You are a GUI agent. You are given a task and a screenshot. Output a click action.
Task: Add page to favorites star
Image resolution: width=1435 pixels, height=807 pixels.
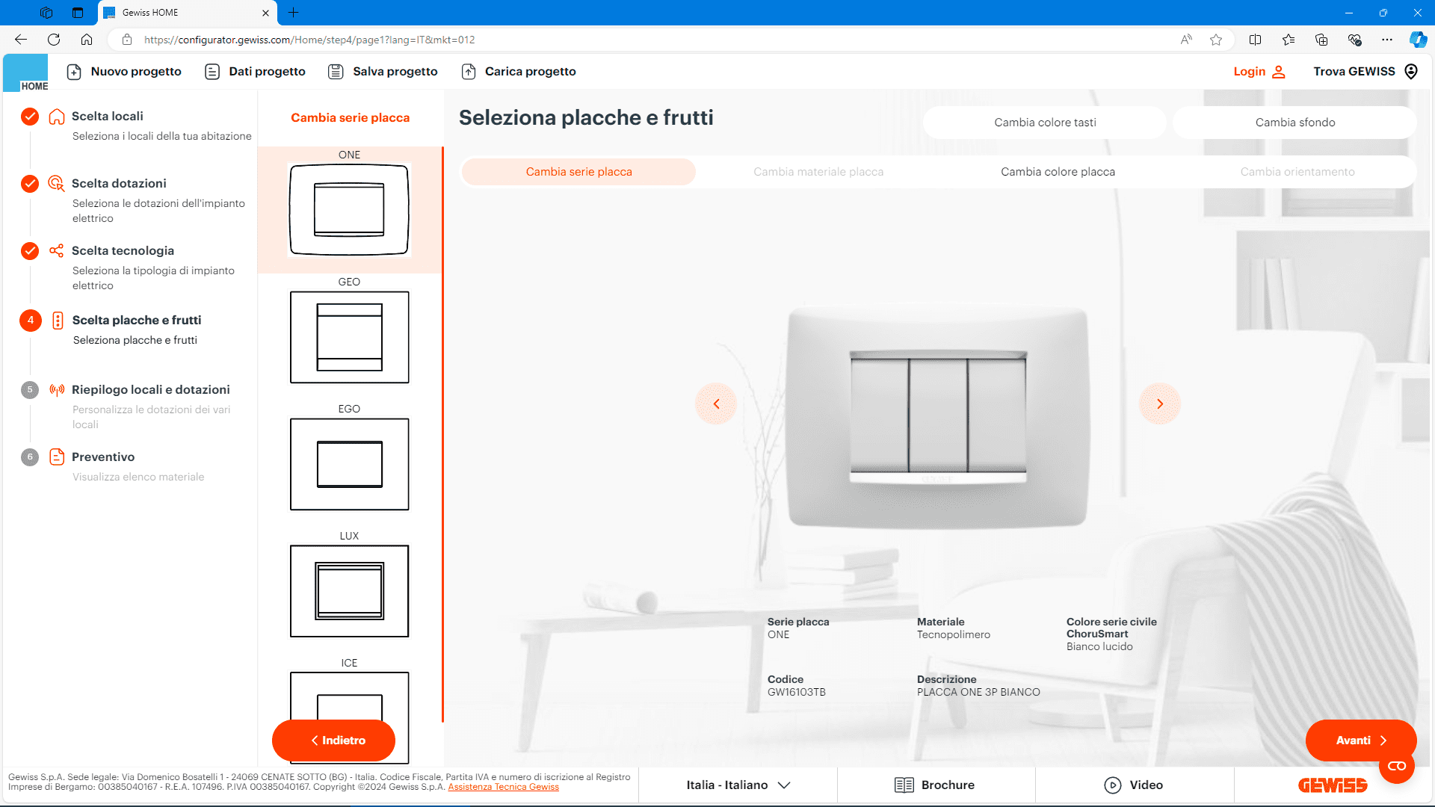(x=1216, y=40)
